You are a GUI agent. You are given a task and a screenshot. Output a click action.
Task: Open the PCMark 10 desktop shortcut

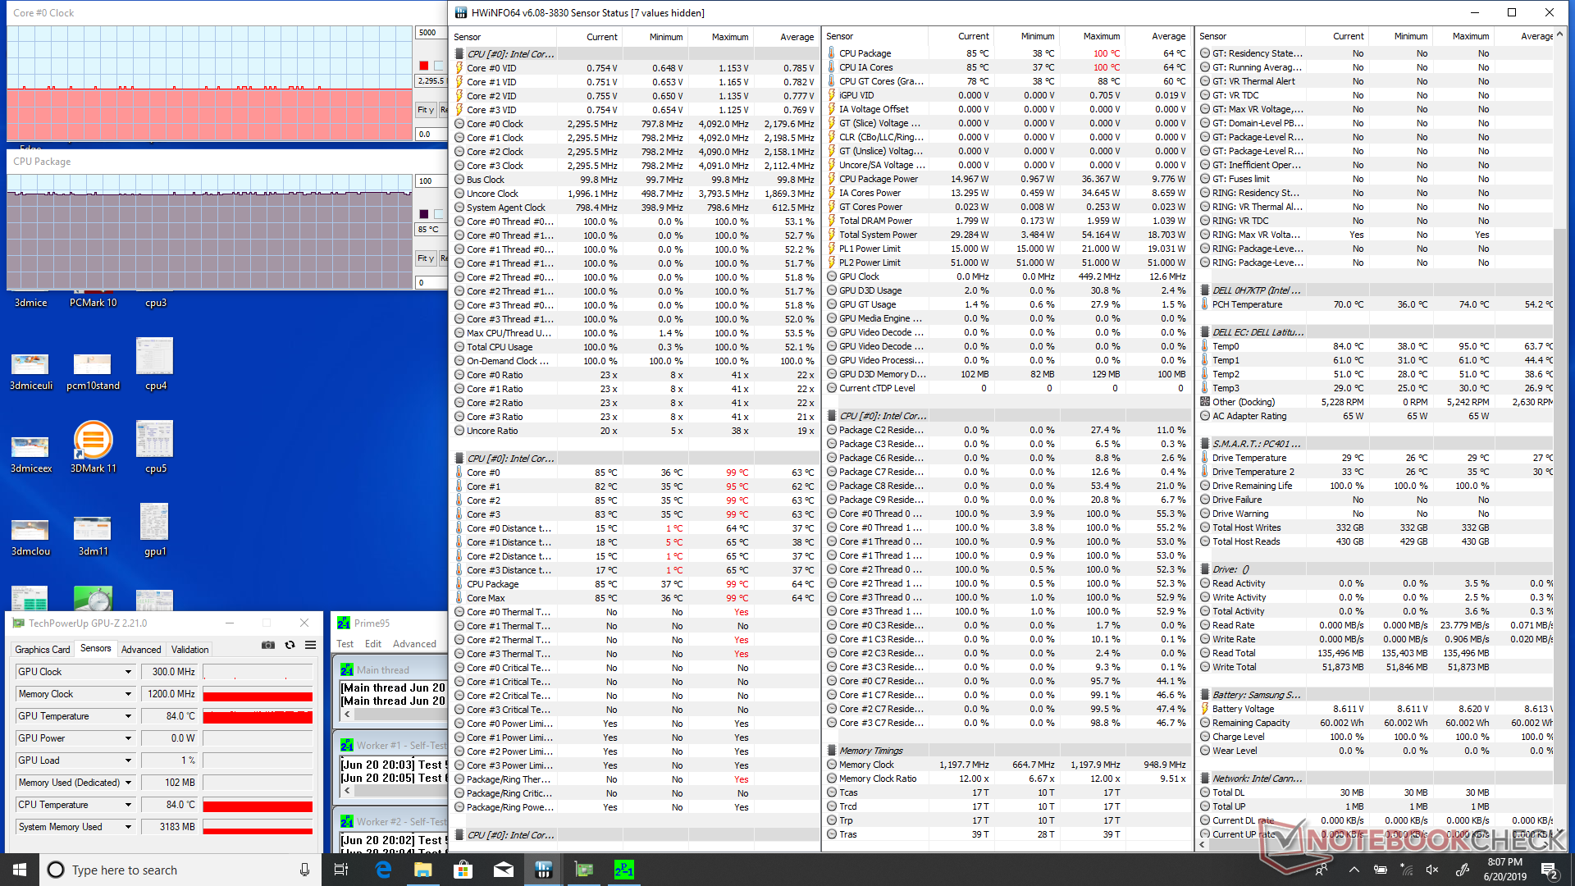click(93, 302)
